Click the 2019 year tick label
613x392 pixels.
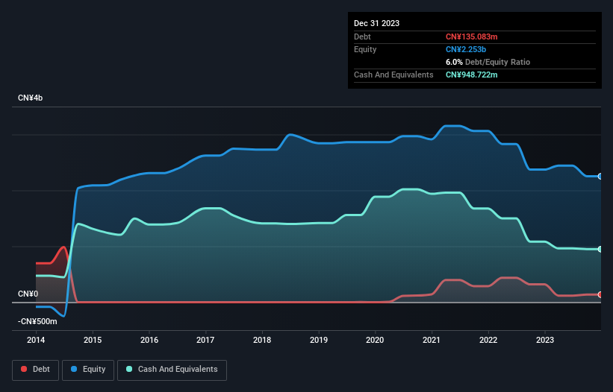318,341
